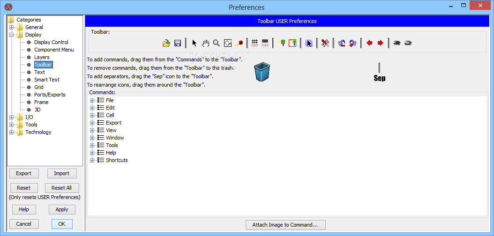
Task: Select the Window row in Commands tree
Action: (115, 138)
